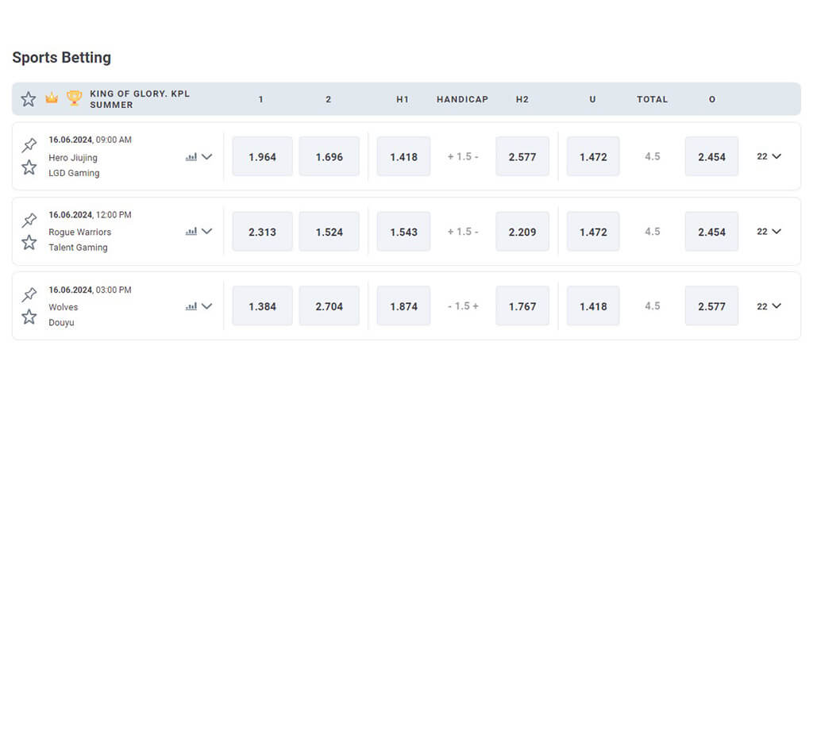
Task: Open the Rogue Warriors team name
Action: tap(80, 232)
